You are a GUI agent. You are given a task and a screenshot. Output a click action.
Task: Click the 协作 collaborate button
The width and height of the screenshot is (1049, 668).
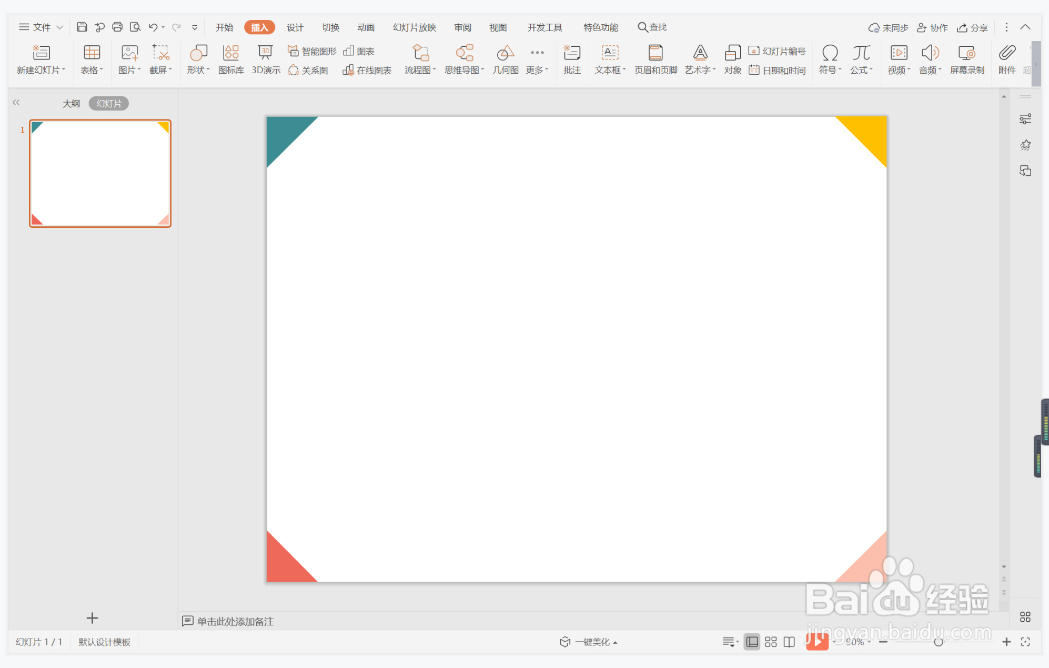click(932, 27)
